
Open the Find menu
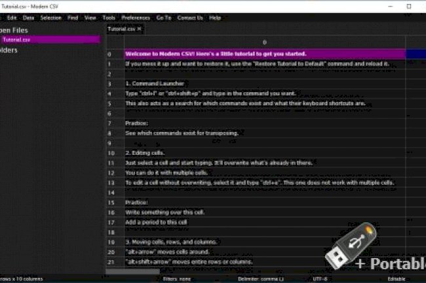pyautogui.click(x=73, y=18)
